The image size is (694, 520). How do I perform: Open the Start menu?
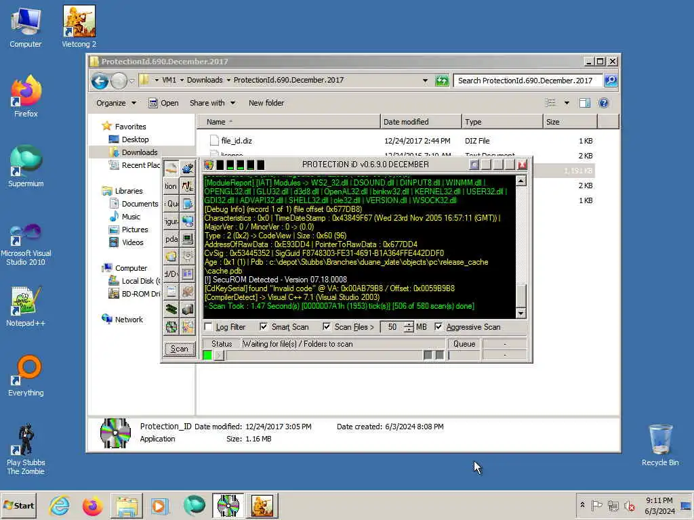18,505
